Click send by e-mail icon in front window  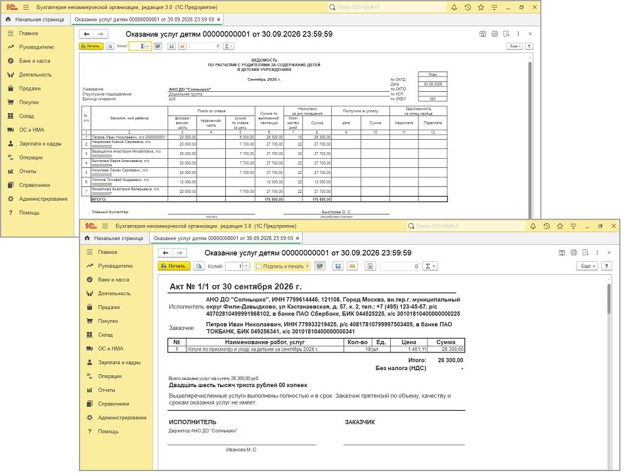(352, 266)
